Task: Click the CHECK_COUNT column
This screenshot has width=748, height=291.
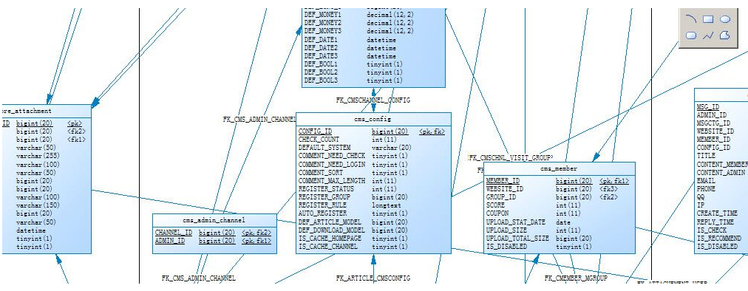Action: (x=319, y=140)
